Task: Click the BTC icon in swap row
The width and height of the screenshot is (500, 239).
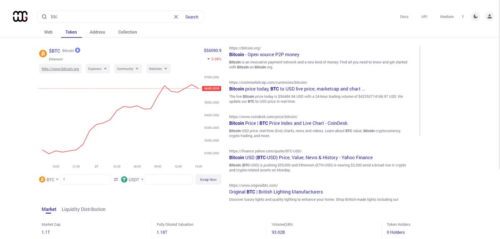Action: click(x=42, y=179)
